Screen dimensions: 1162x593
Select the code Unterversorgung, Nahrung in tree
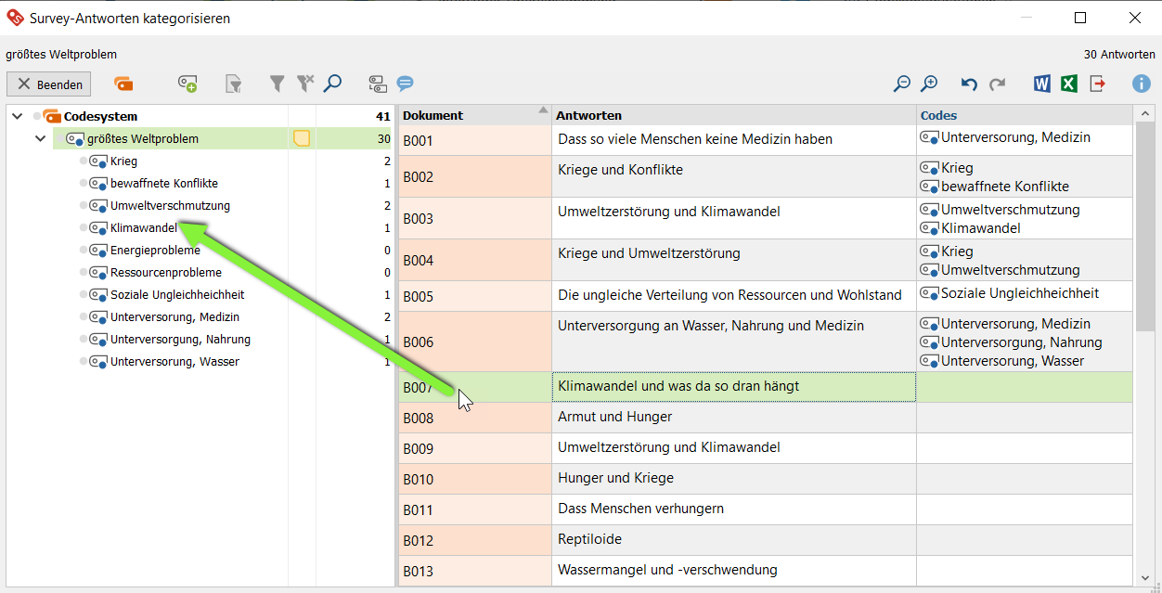pyautogui.click(x=180, y=340)
